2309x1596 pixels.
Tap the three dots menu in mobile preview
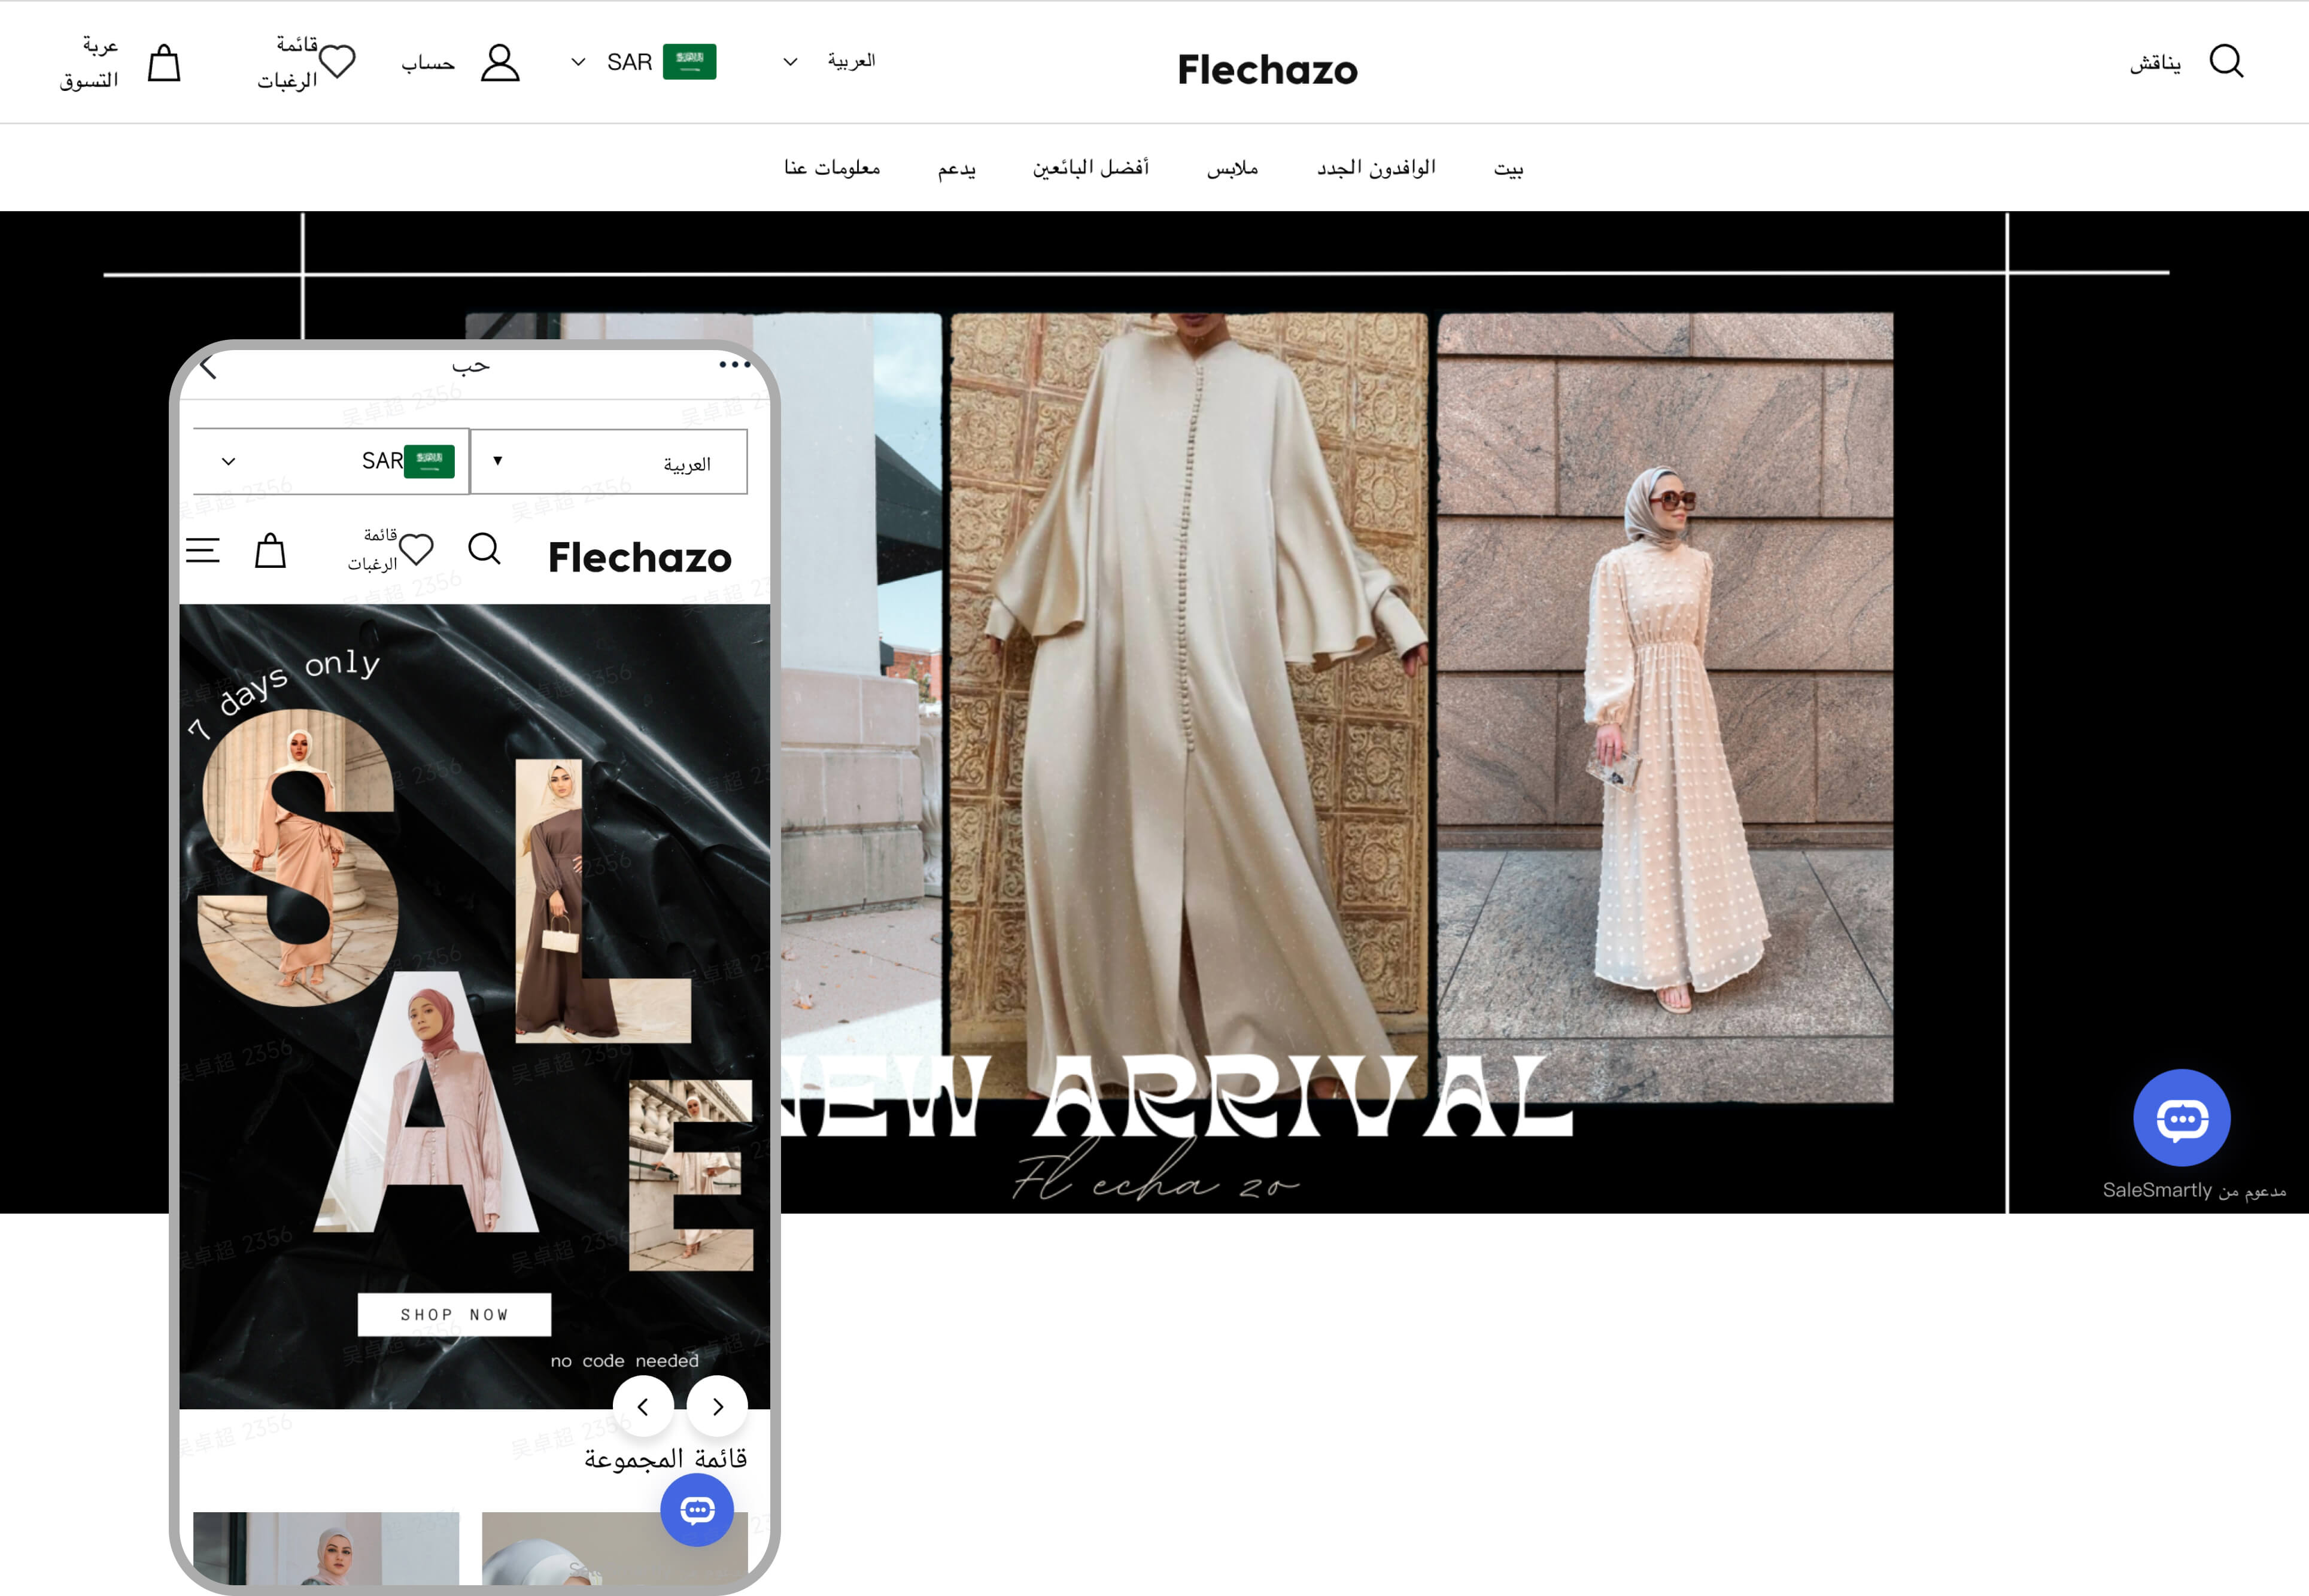tap(734, 365)
